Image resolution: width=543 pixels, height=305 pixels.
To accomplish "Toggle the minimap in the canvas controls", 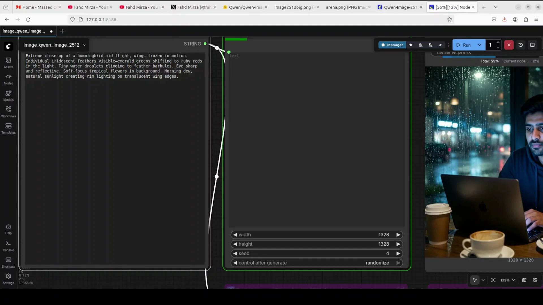I will pyautogui.click(x=524, y=280).
